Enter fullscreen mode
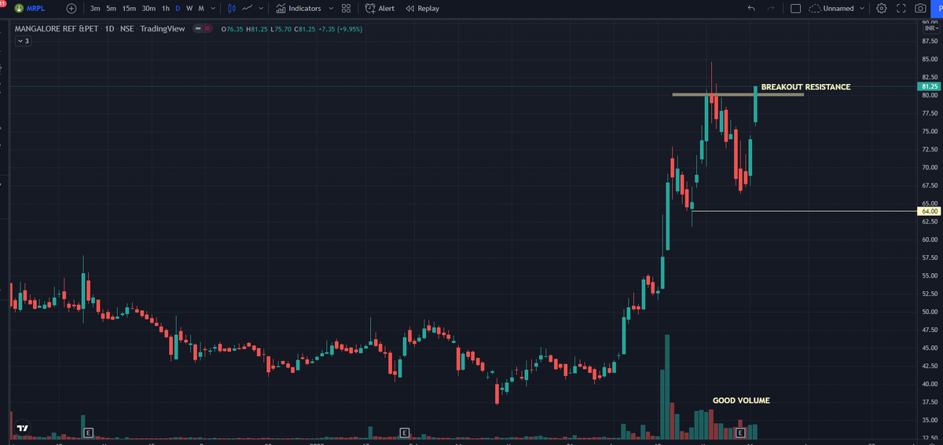 coord(901,8)
